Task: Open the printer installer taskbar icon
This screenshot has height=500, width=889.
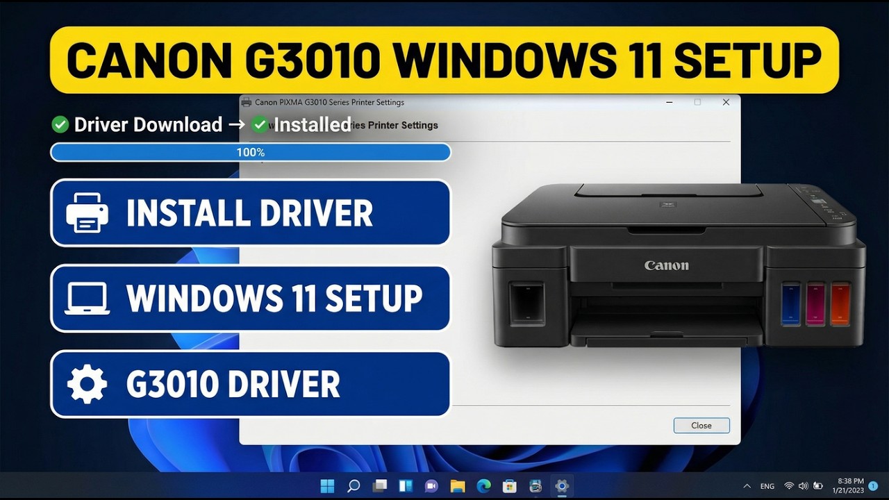Action: 535,486
